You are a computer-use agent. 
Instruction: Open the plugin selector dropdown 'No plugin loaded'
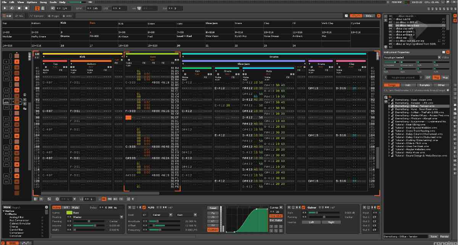[412, 57]
